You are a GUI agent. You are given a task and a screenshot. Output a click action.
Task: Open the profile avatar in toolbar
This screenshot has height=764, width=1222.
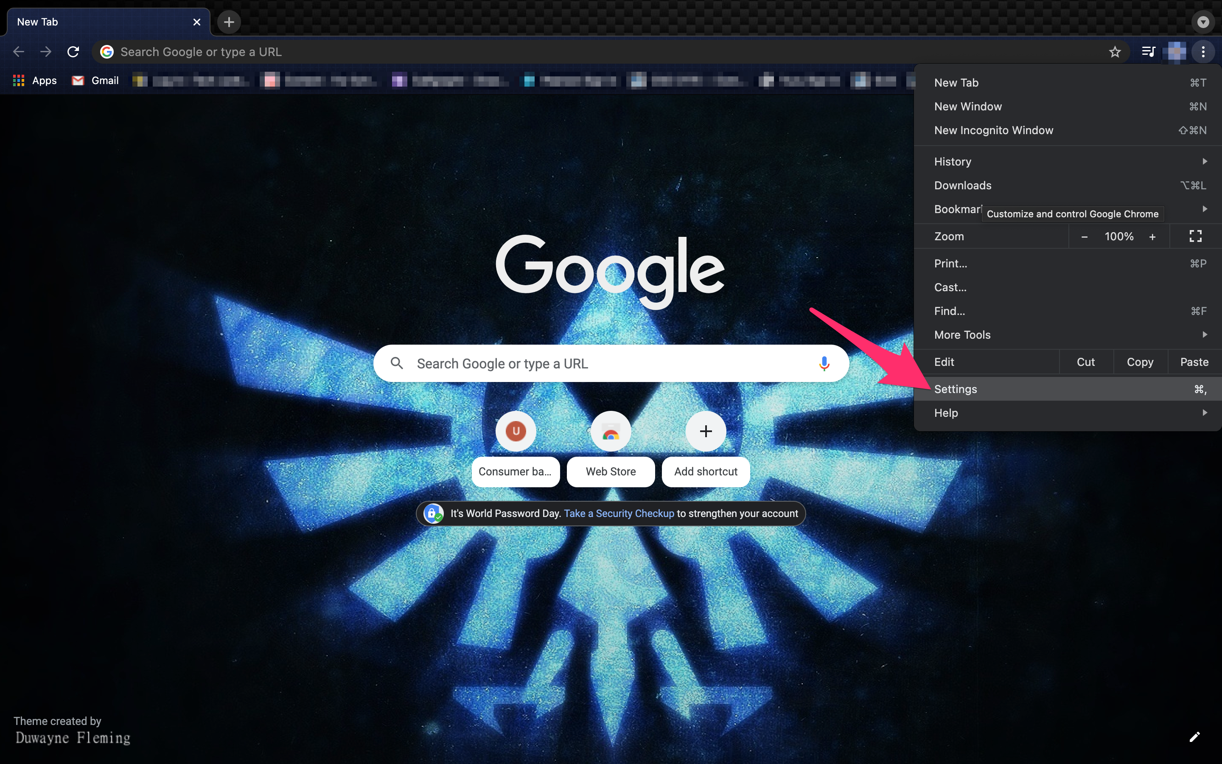pyautogui.click(x=1177, y=51)
